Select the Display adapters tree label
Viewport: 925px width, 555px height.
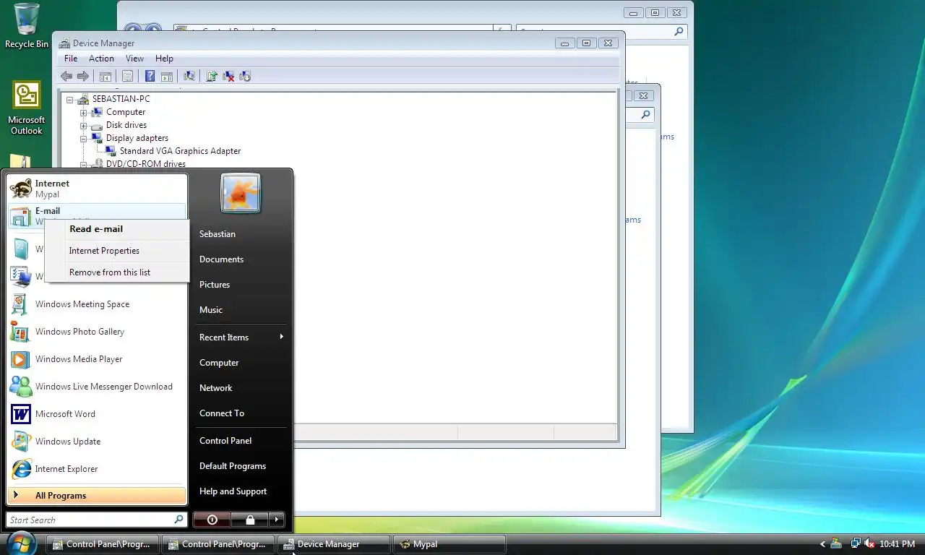click(x=137, y=138)
